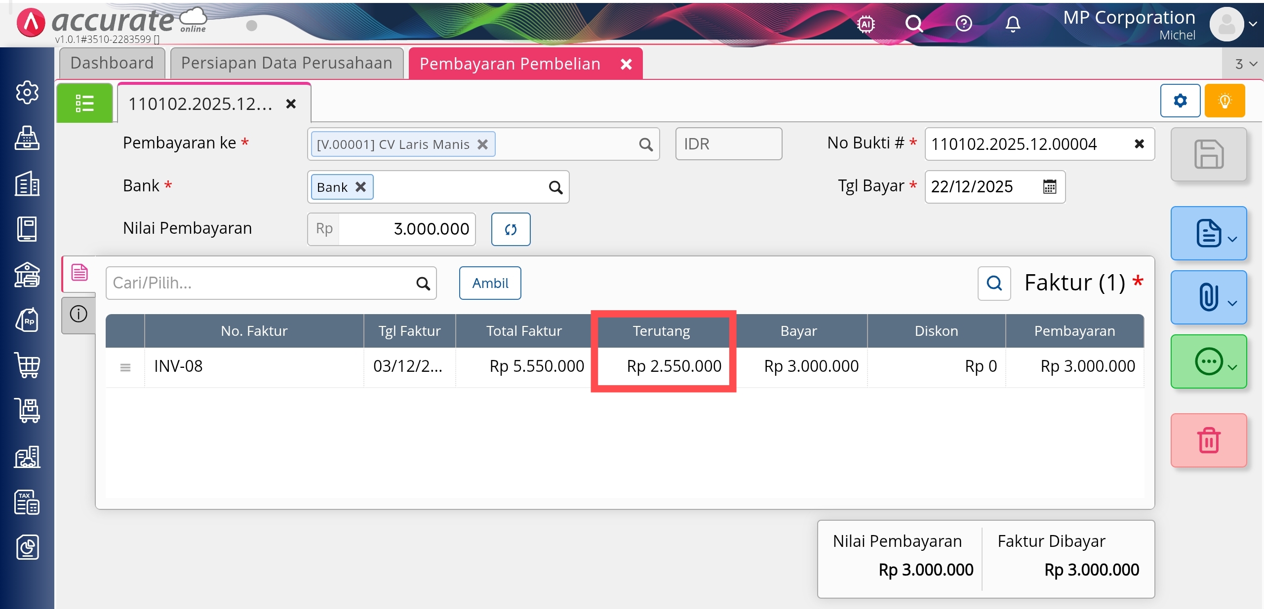
Task: Open the info tab with circled i icon
Action: (x=79, y=314)
